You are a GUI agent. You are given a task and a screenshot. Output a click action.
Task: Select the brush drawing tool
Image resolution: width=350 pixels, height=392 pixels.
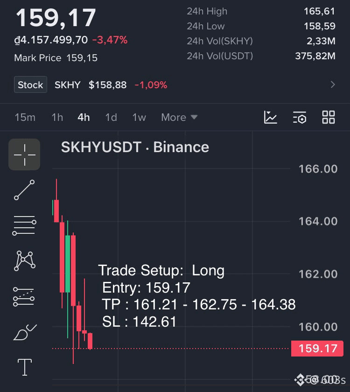coord(25,332)
